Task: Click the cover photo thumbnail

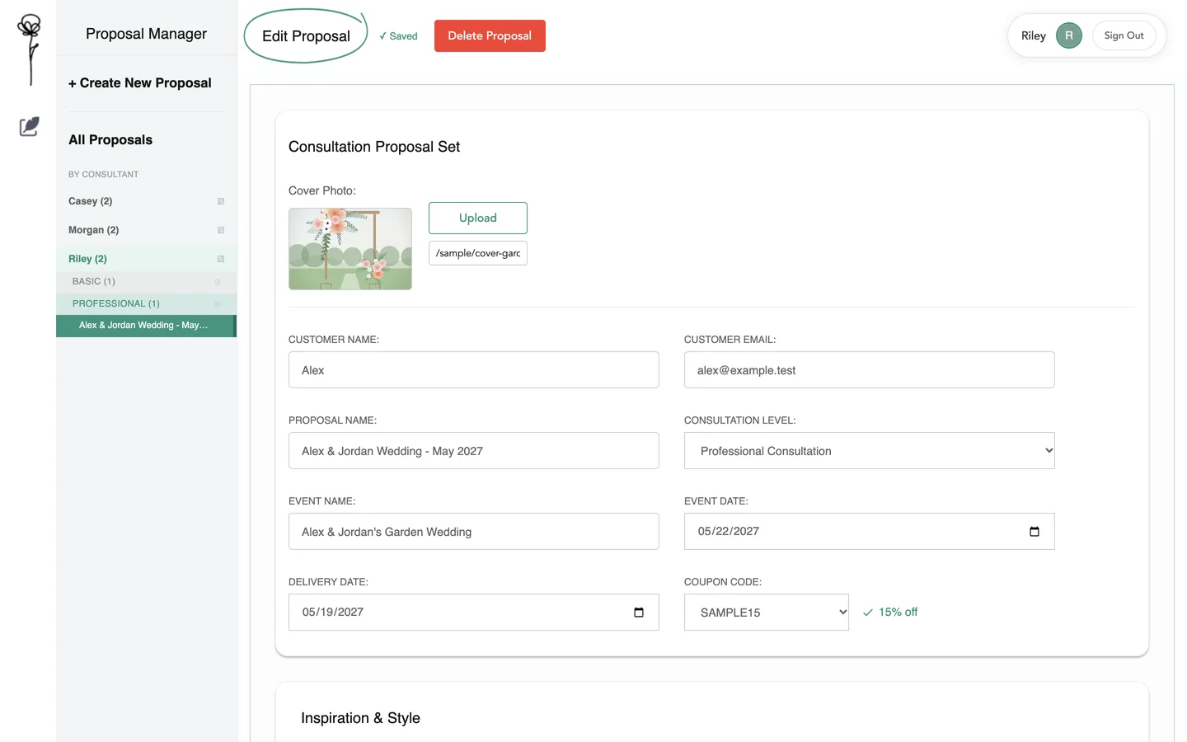Action: click(350, 249)
